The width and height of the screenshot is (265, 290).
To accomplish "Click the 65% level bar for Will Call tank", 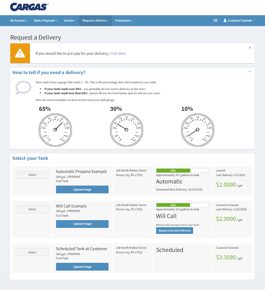I will point(183,205).
